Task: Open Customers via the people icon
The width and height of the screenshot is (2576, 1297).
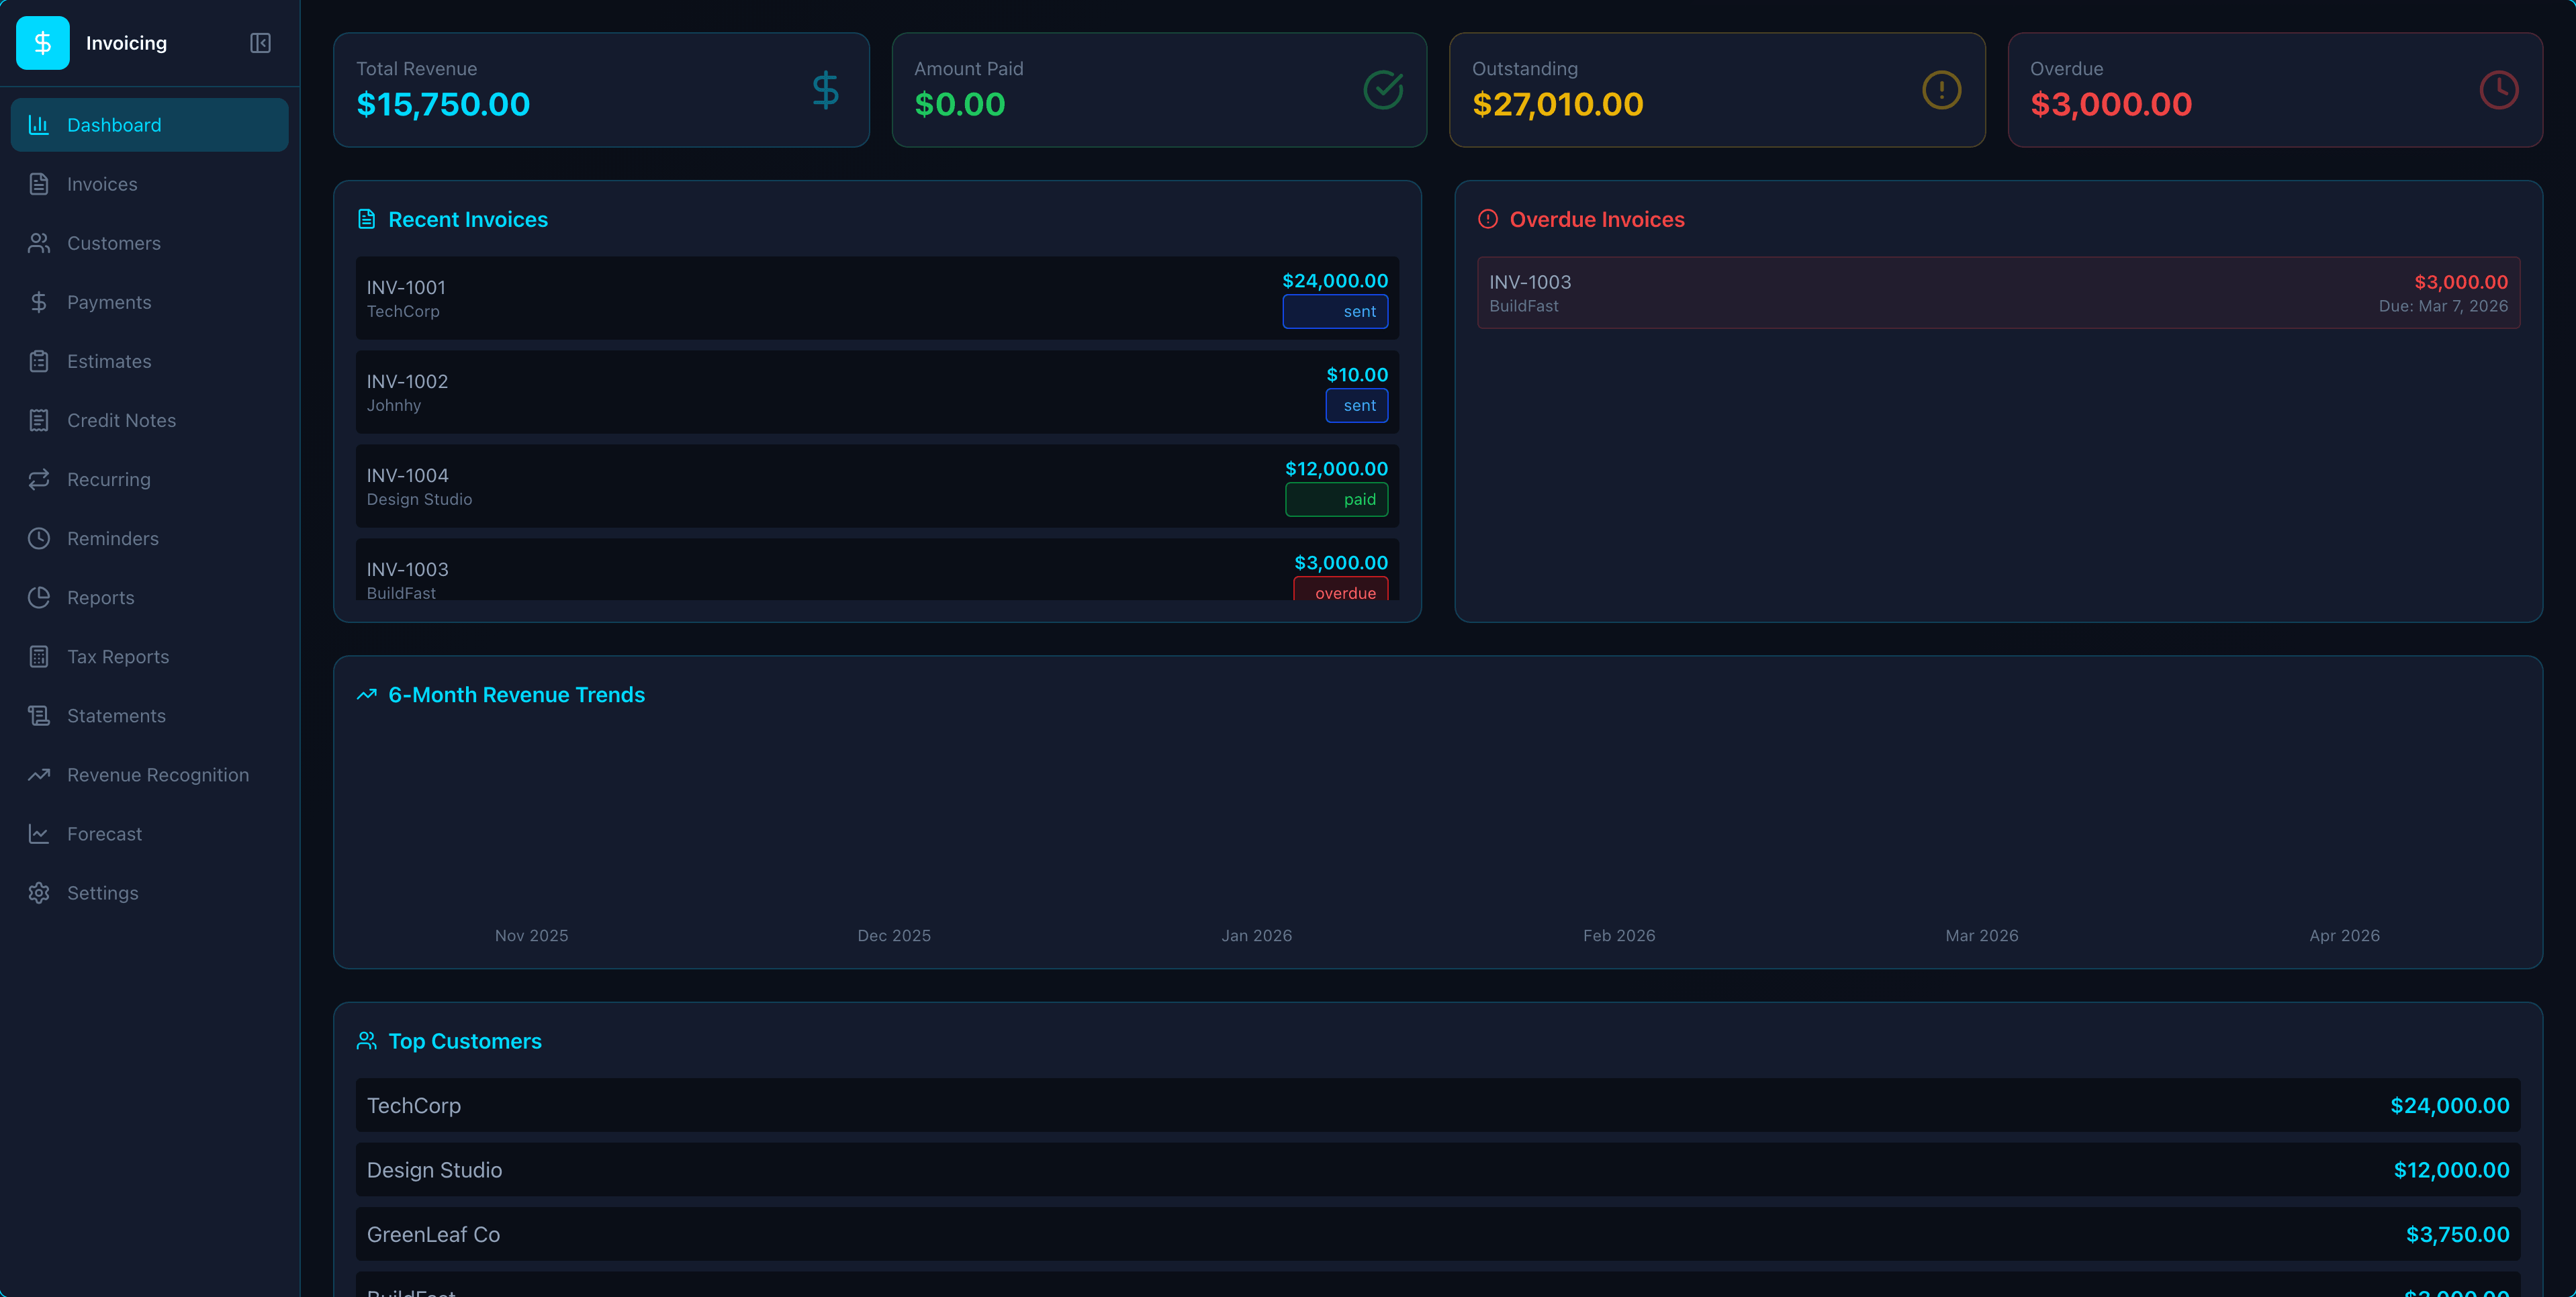Action: pos(39,242)
